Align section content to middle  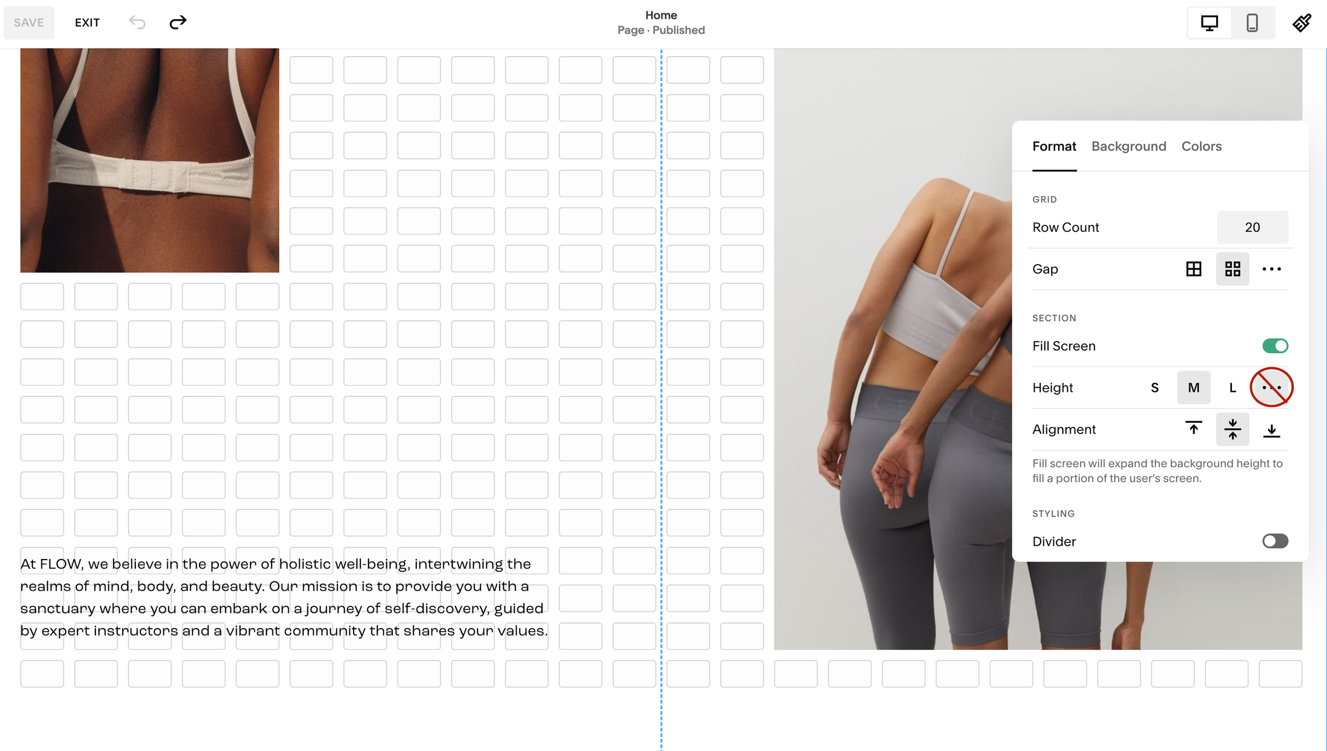pos(1233,429)
